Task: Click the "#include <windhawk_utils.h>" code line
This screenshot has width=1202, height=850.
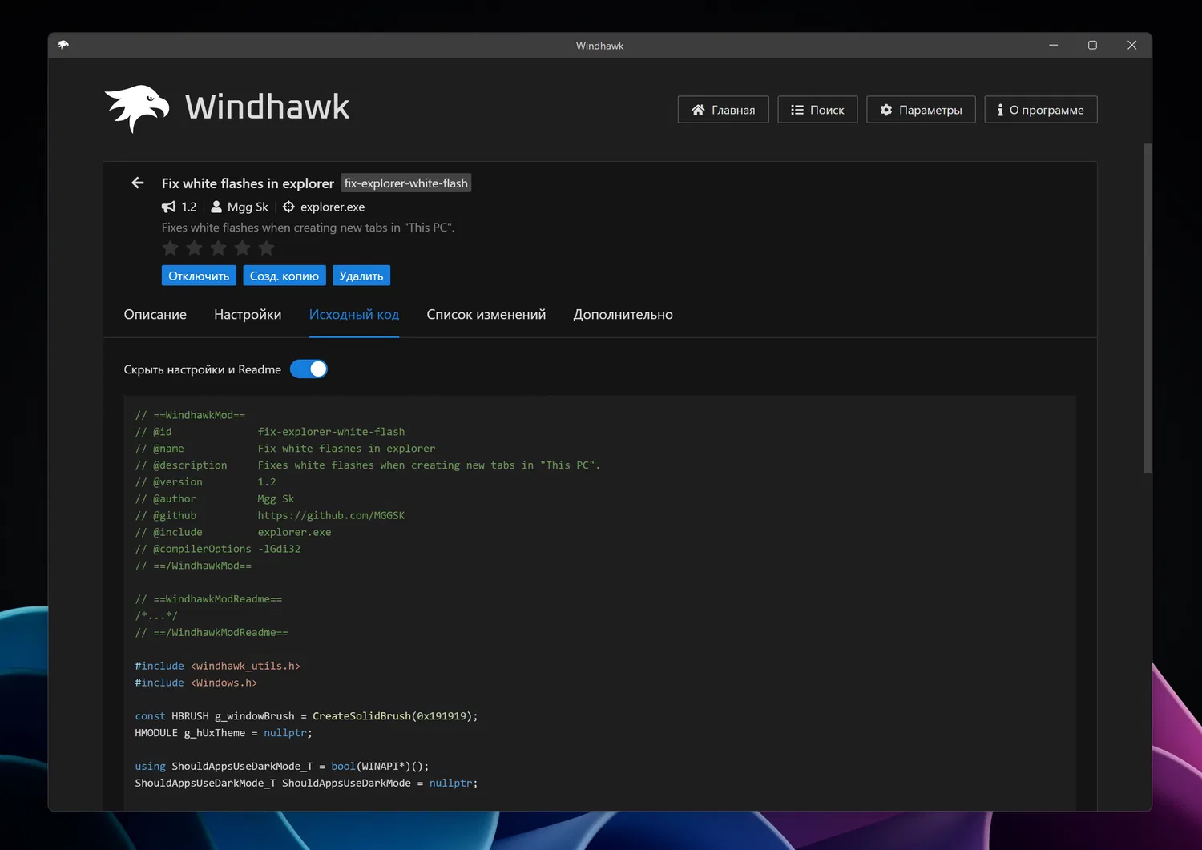Action: coord(218,667)
